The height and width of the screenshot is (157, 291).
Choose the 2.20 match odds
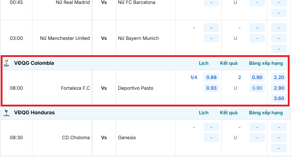pyautogui.click(x=279, y=77)
